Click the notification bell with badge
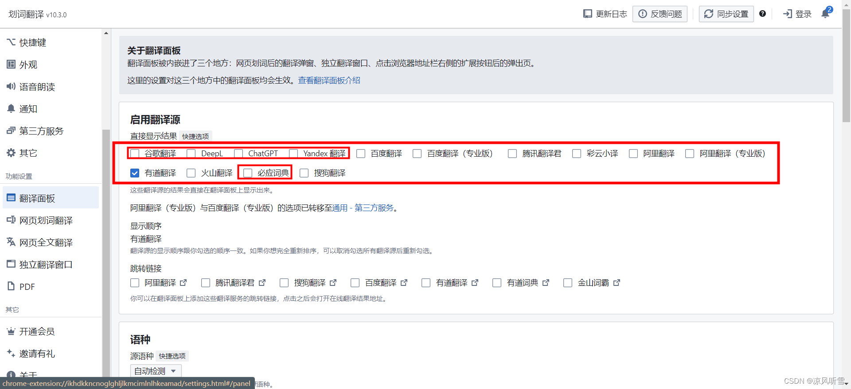 tap(826, 13)
